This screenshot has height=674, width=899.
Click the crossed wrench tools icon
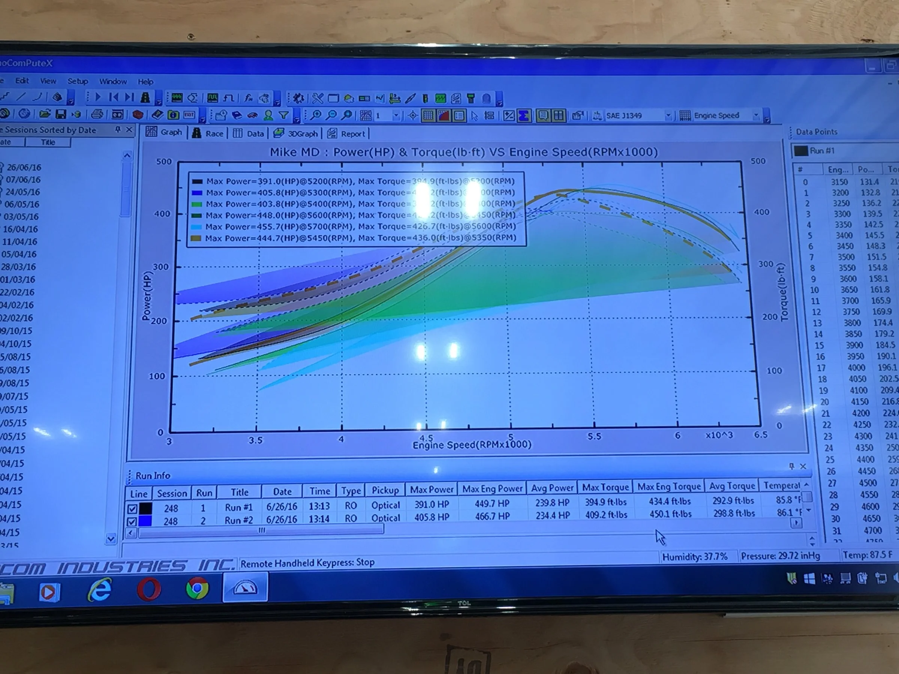[x=317, y=98]
